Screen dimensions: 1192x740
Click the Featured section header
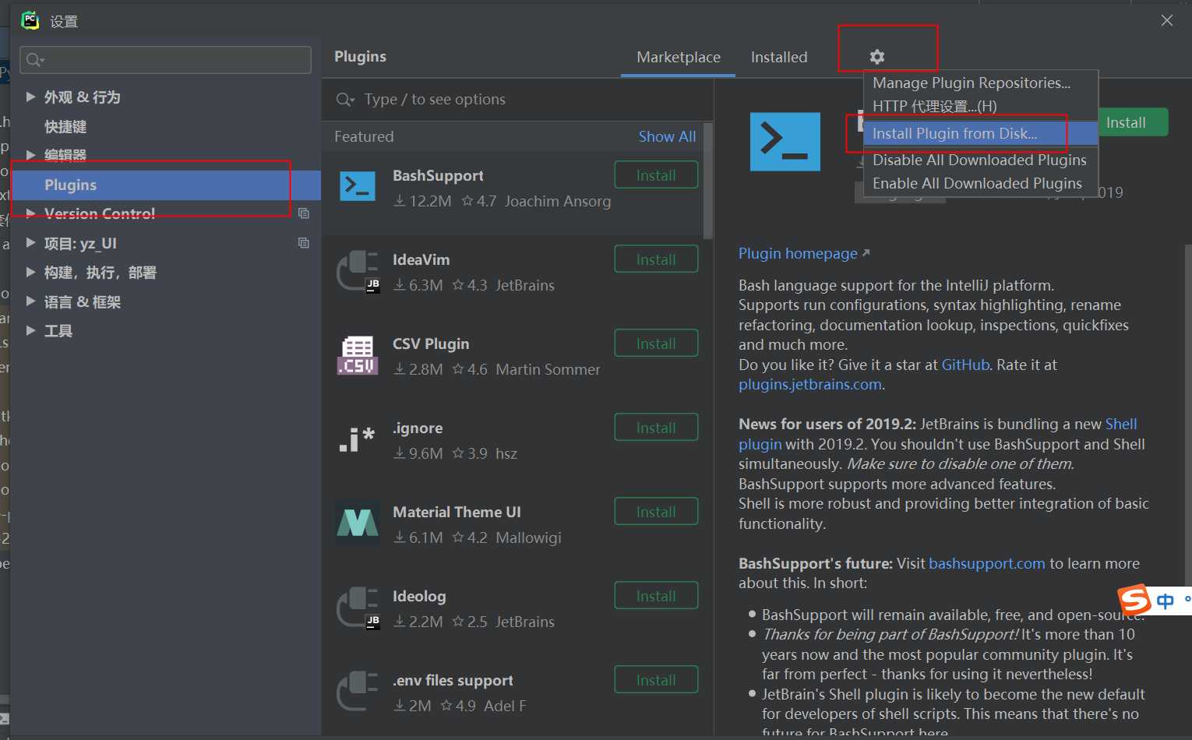click(x=364, y=136)
